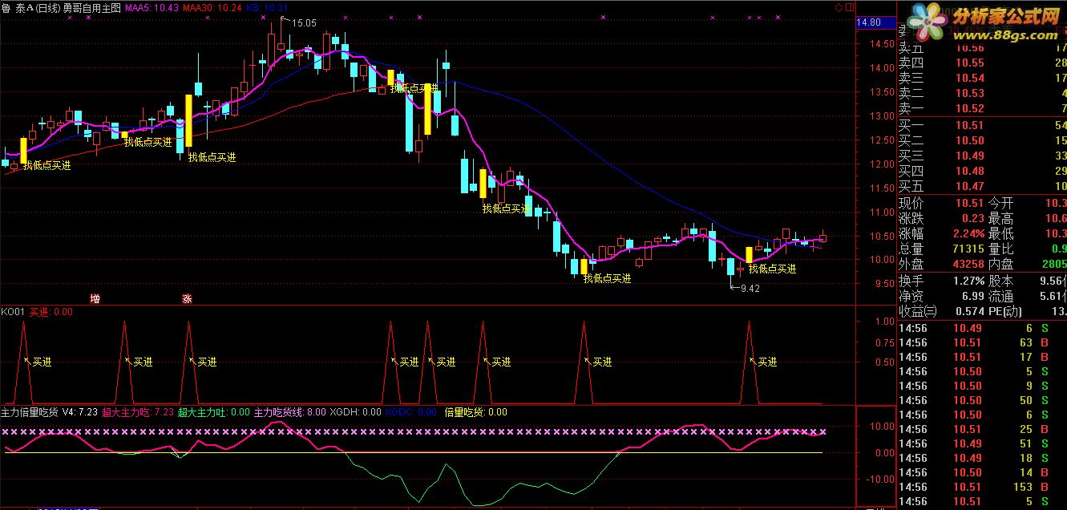Screen dimensions: 1067x510
Task: Click the 涨幅 2.24% percent change
Action: 968,233
